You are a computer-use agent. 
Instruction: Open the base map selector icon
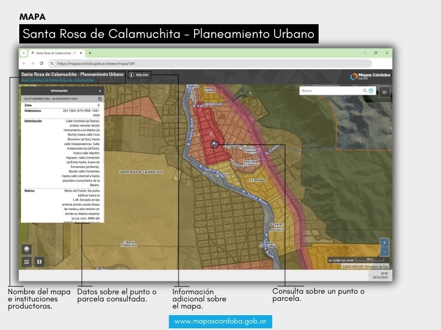[x=39, y=262]
